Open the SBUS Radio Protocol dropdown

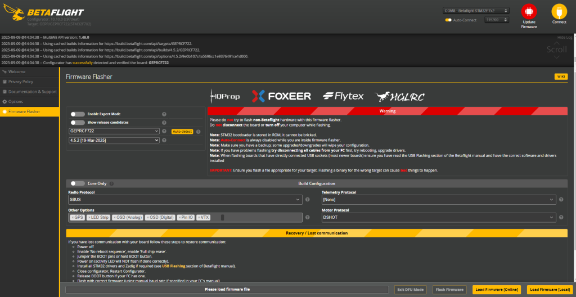click(x=186, y=200)
